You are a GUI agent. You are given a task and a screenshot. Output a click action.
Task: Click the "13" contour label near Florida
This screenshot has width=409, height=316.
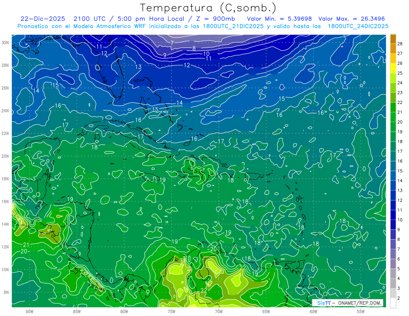click(138, 67)
